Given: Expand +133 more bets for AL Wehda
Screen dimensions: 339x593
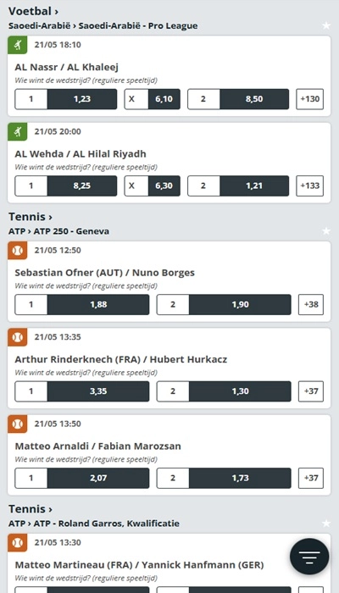Looking at the screenshot, I should click(310, 186).
